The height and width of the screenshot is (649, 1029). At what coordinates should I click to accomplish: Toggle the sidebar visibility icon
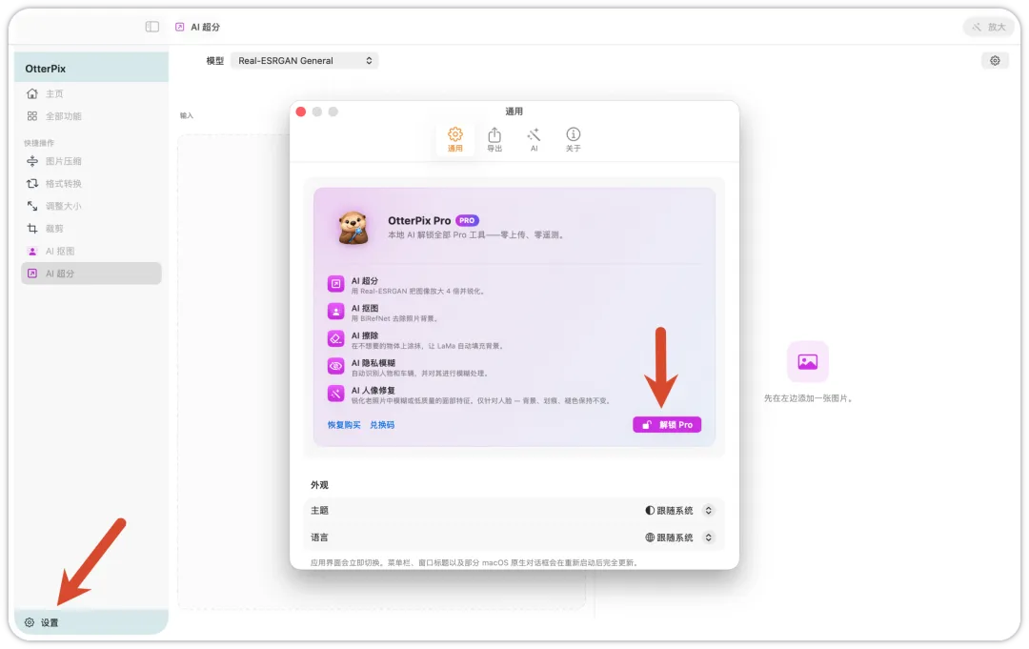(x=152, y=27)
